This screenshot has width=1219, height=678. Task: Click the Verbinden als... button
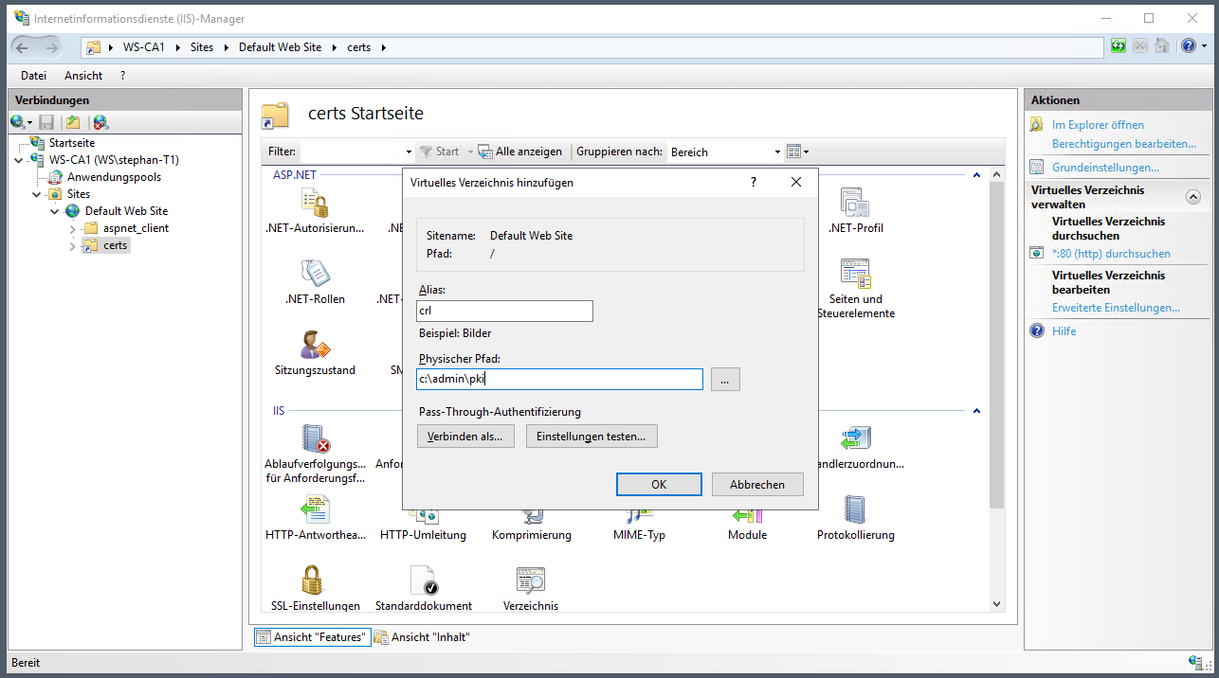(x=465, y=437)
